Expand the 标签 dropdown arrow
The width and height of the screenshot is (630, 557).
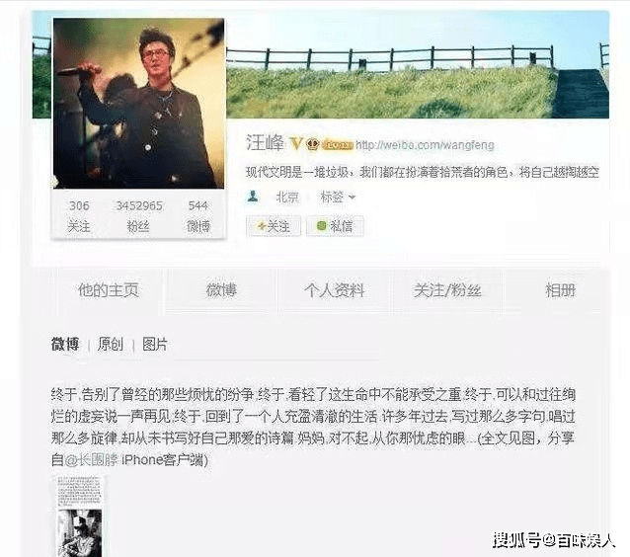pyautogui.click(x=353, y=198)
